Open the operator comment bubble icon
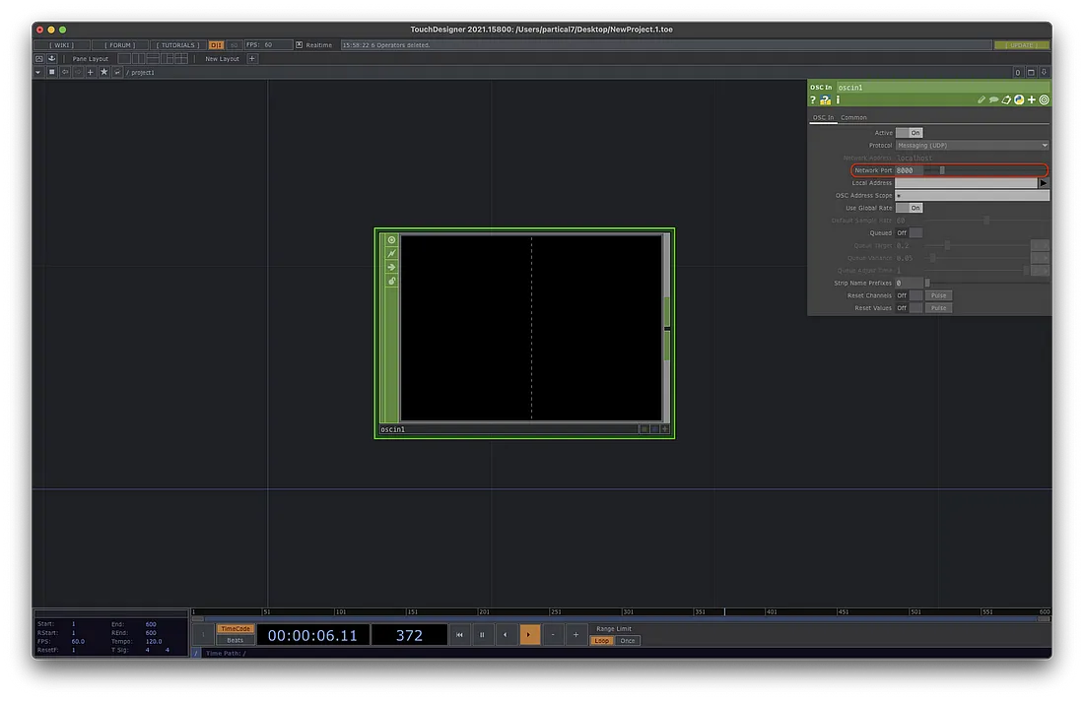The image size is (1084, 701). 993,100
